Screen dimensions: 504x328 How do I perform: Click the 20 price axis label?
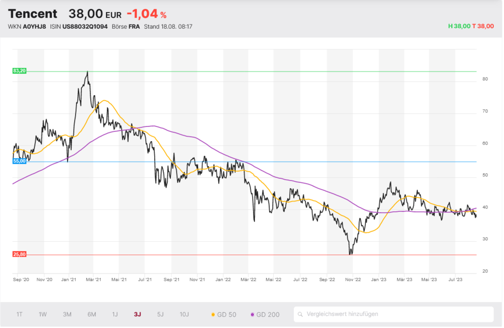click(x=485, y=271)
